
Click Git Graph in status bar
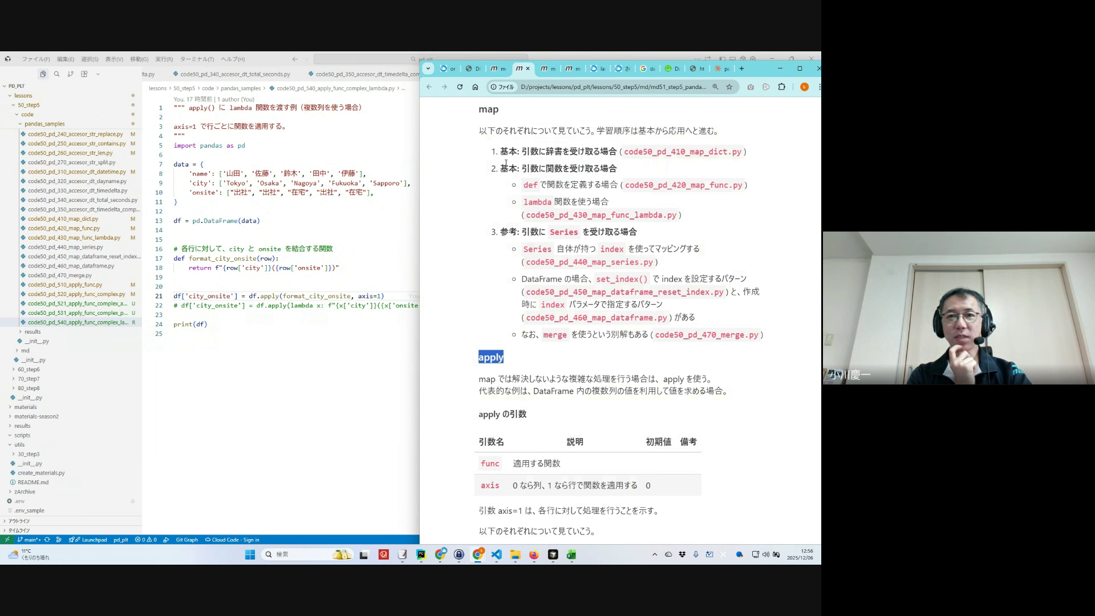point(186,540)
